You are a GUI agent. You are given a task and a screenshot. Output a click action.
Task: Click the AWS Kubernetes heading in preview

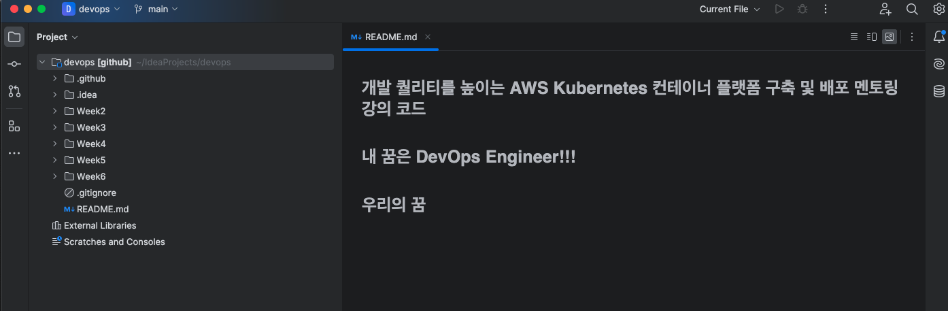click(630, 98)
